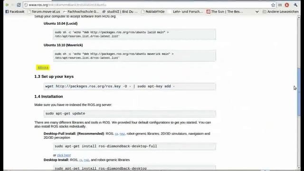Click the '1.4 Installation' heading

coord(48,96)
